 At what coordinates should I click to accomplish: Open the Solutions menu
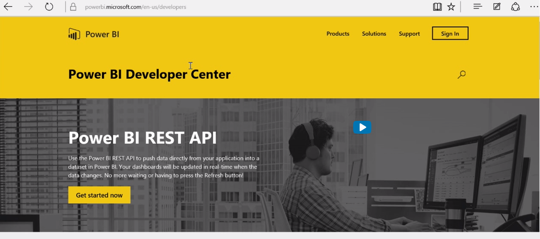click(x=374, y=33)
